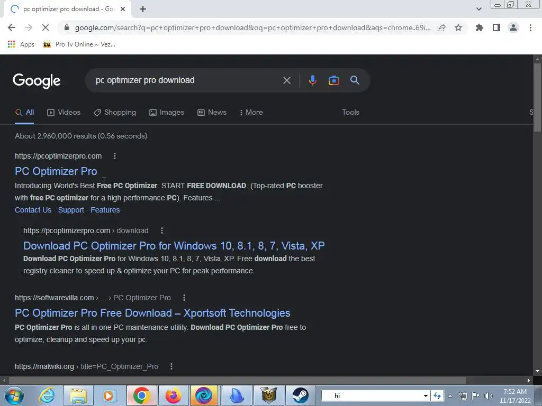This screenshot has height=406, width=542.
Task: Open the Pro Tv Online bookmark
Action: [x=79, y=44]
